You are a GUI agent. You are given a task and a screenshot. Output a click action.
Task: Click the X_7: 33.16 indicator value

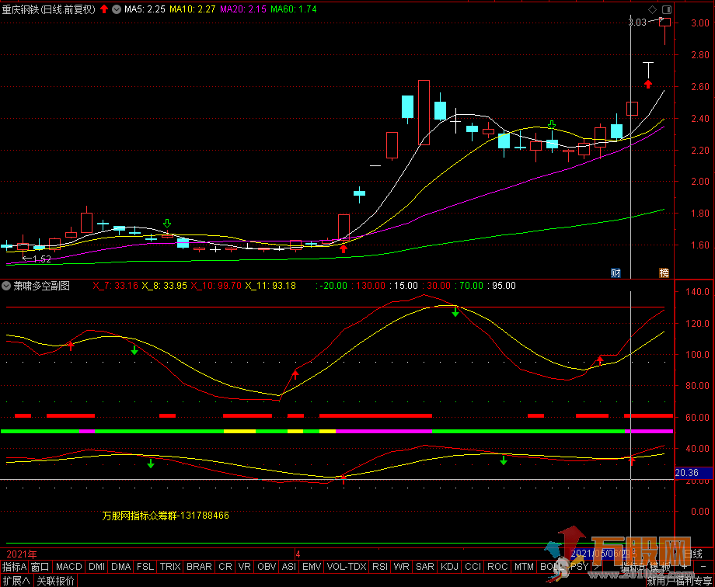tap(115, 286)
